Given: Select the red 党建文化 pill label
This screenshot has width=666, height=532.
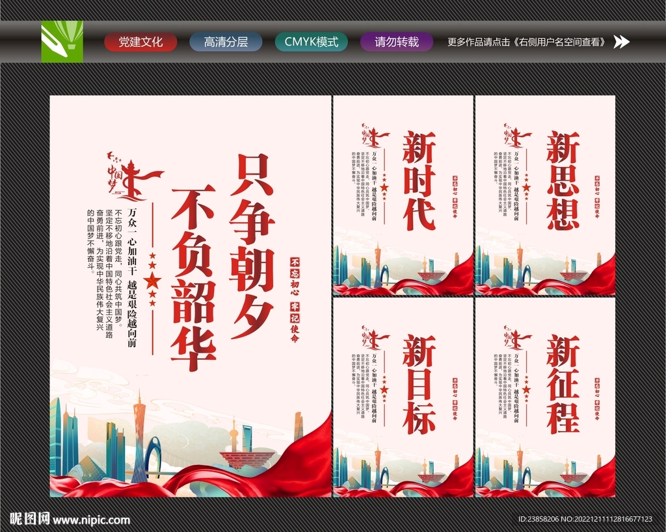Looking at the screenshot, I should pyautogui.click(x=140, y=42).
